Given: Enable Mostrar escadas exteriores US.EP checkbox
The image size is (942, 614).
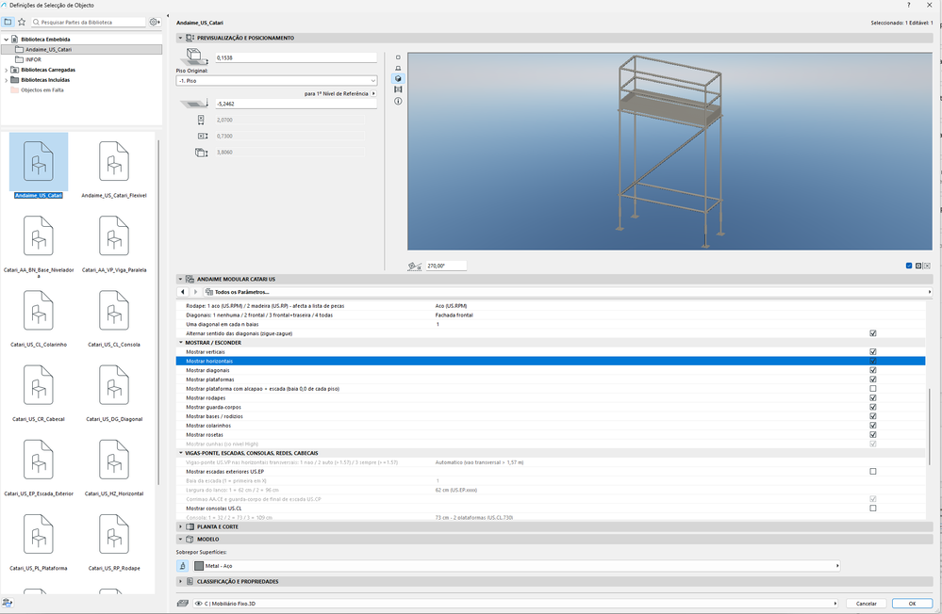Looking at the screenshot, I should 873,471.
